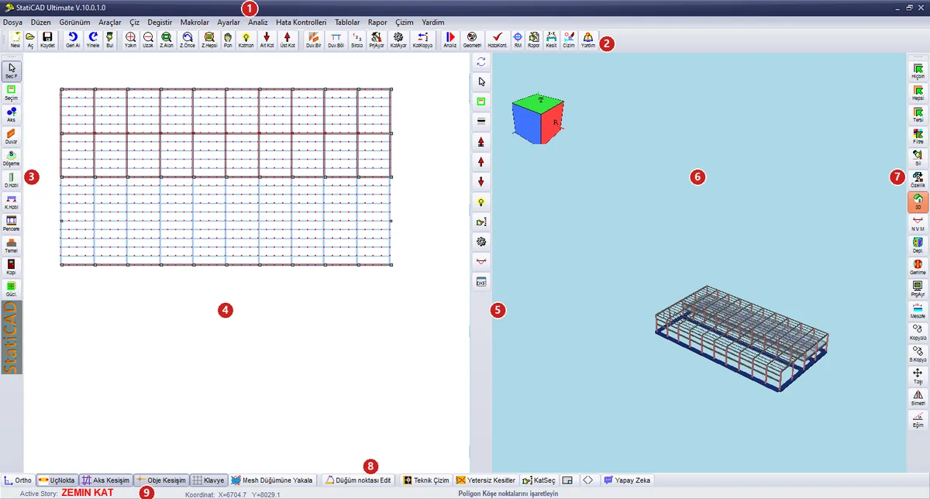This screenshot has width=930, height=499.
Task: Pick the Pencere window tool
Action: click(12, 224)
